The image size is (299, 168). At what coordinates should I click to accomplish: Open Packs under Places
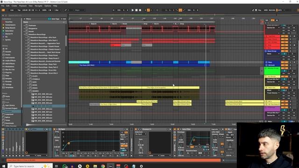click(x=7, y=97)
